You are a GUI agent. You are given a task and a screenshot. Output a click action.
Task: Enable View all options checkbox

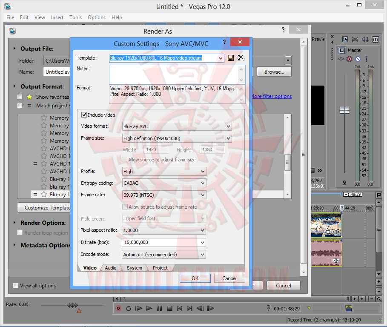16,286
